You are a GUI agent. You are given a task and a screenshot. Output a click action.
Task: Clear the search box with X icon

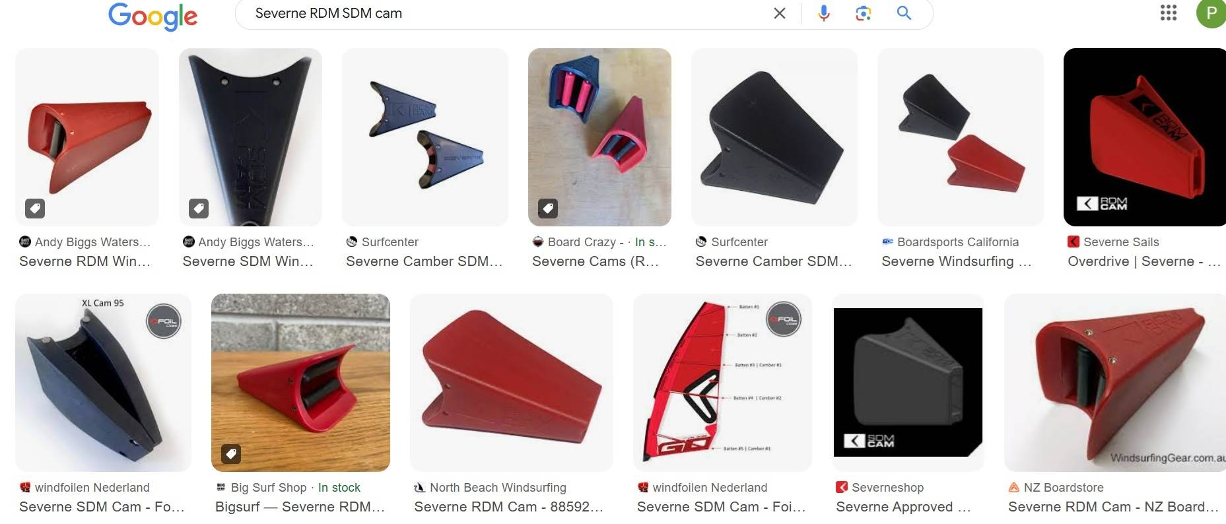pos(779,13)
